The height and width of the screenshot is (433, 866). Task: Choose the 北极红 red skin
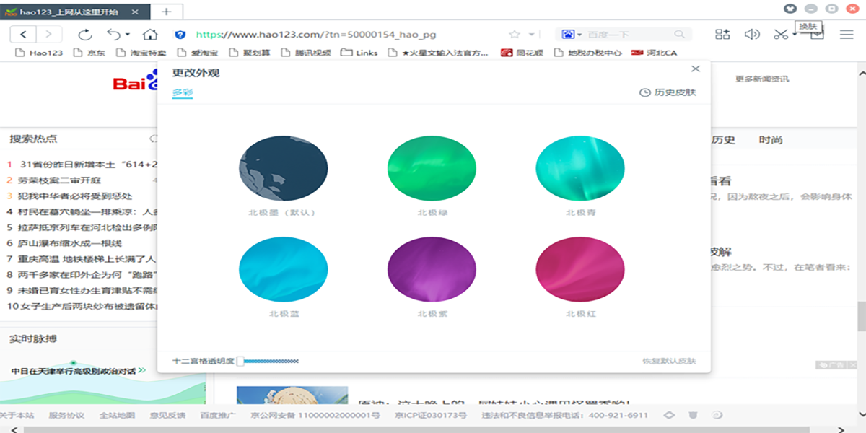click(580, 268)
